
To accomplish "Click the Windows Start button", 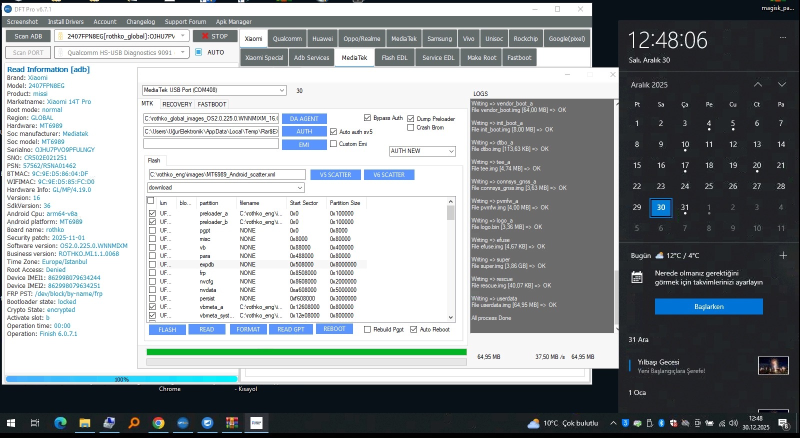I will [x=11, y=423].
